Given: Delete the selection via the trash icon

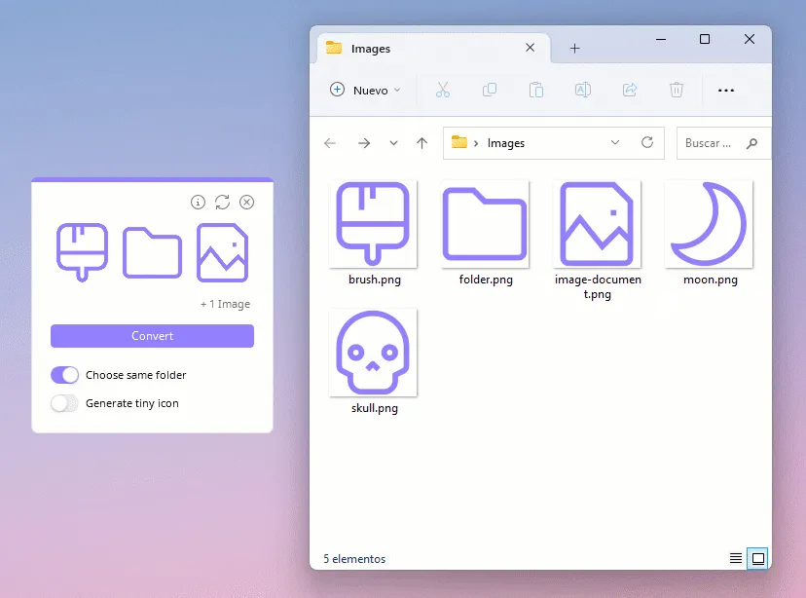Looking at the screenshot, I should point(677,90).
